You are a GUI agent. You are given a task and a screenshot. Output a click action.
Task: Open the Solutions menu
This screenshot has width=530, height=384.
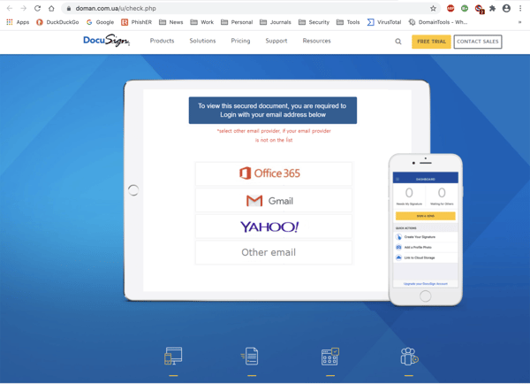pyautogui.click(x=202, y=41)
